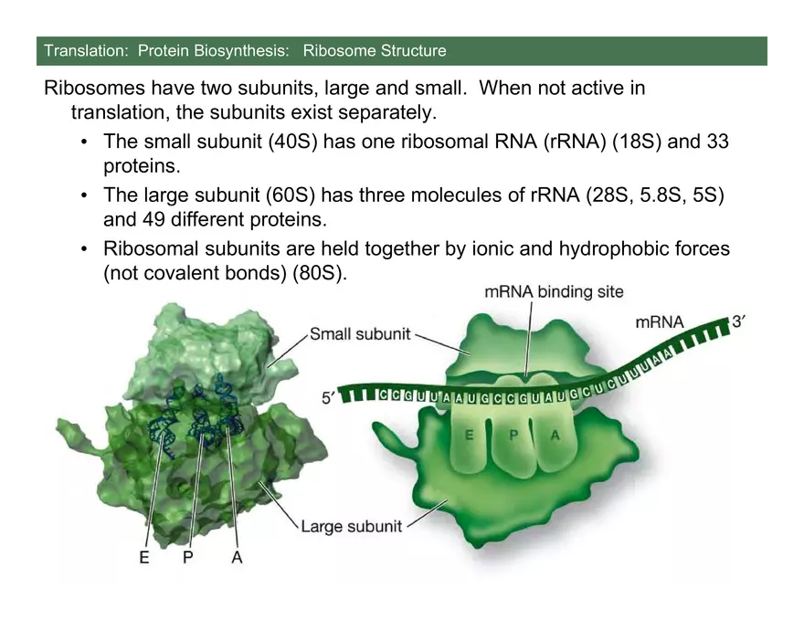Click the A label under the left ribosome model
The height and width of the screenshot is (621, 804).
237,557
